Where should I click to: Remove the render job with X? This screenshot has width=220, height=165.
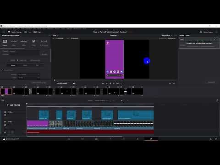218,39
